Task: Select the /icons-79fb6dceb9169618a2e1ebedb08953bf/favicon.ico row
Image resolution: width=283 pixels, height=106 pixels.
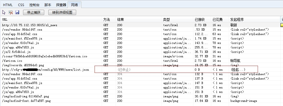Action: point(141,56)
